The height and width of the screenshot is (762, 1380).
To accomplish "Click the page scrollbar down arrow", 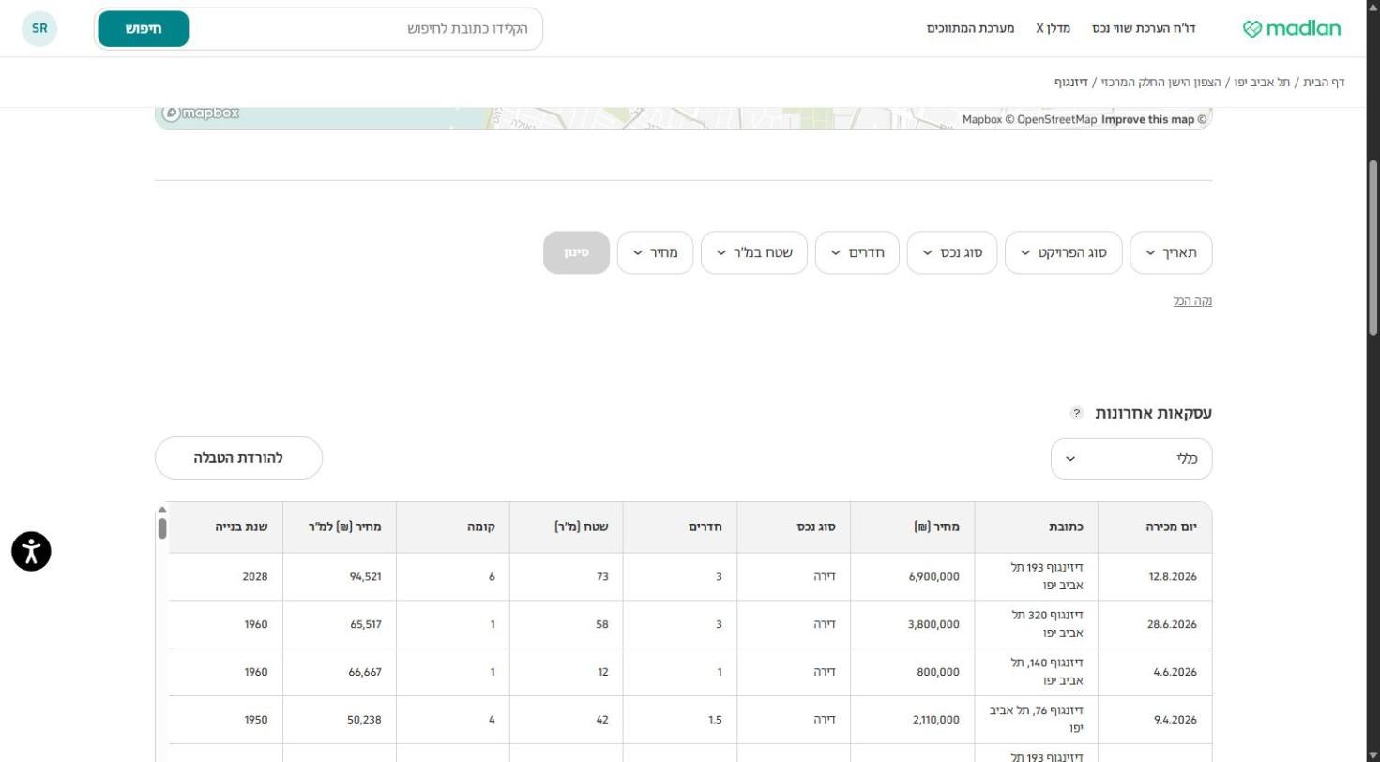I will click(1372, 754).
